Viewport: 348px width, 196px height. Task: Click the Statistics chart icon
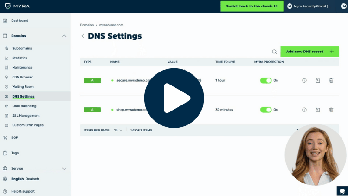[6, 58]
